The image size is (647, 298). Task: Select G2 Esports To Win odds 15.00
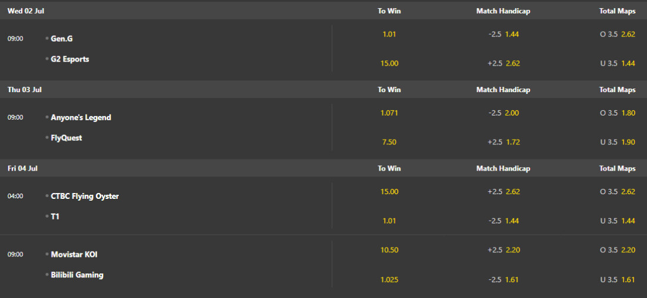pyautogui.click(x=389, y=63)
